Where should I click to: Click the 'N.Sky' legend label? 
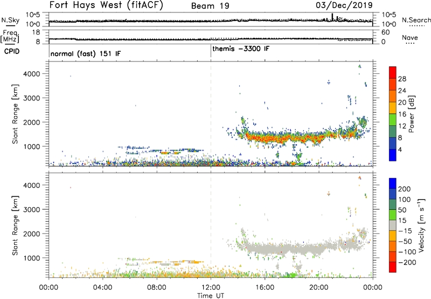(x=10, y=20)
